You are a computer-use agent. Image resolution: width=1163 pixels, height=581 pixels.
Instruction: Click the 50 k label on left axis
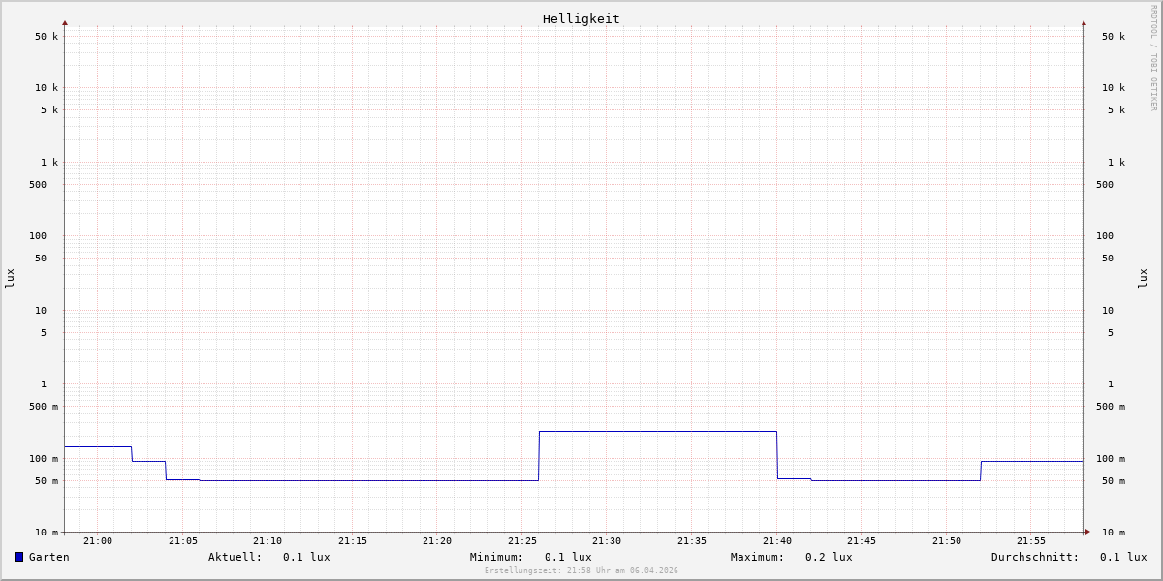(x=47, y=37)
